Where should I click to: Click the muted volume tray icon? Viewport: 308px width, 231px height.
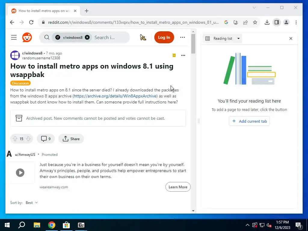click(269, 225)
